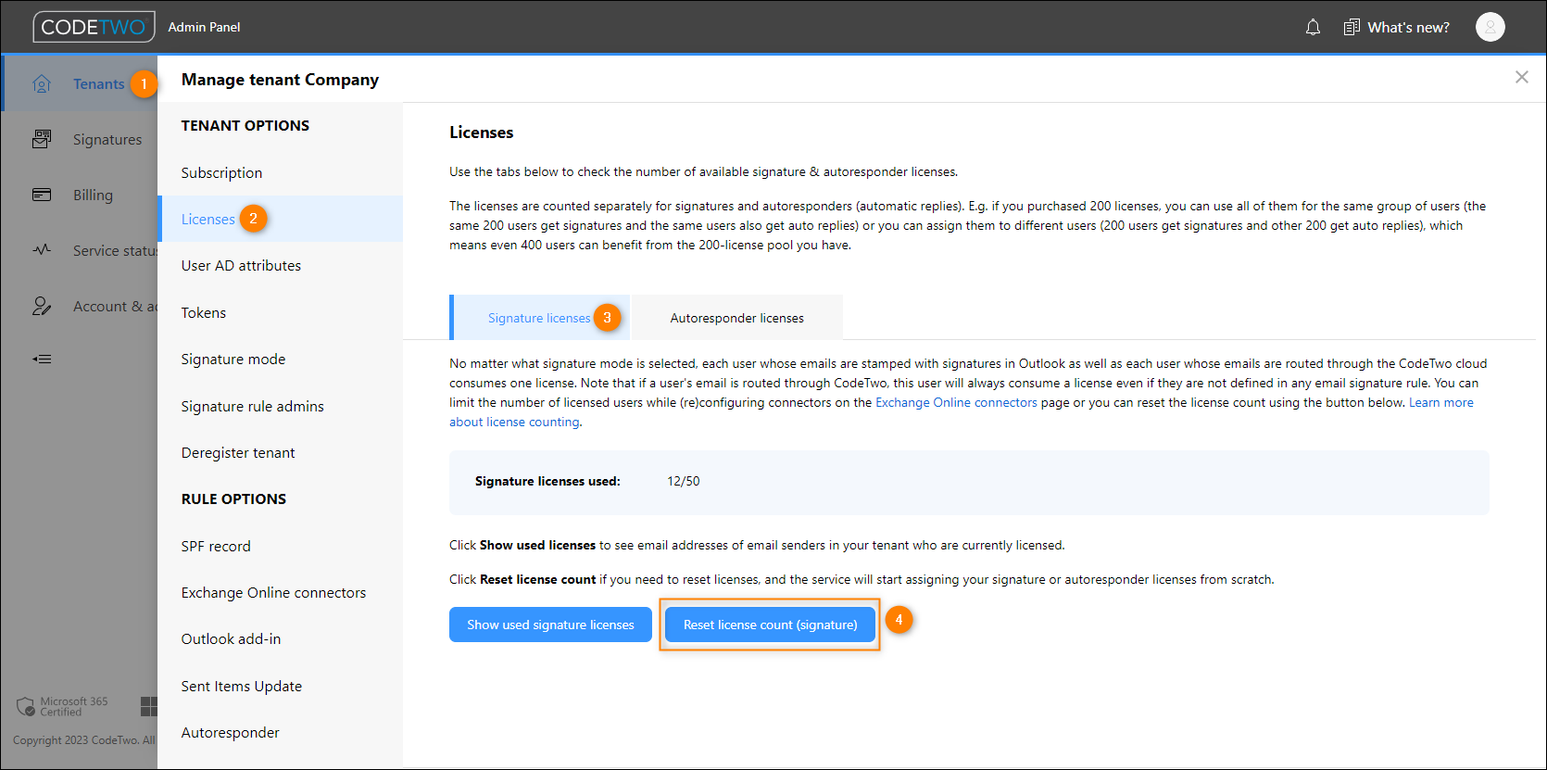Open Autoresponder rule option

pyautogui.click(x=230, y=733)
